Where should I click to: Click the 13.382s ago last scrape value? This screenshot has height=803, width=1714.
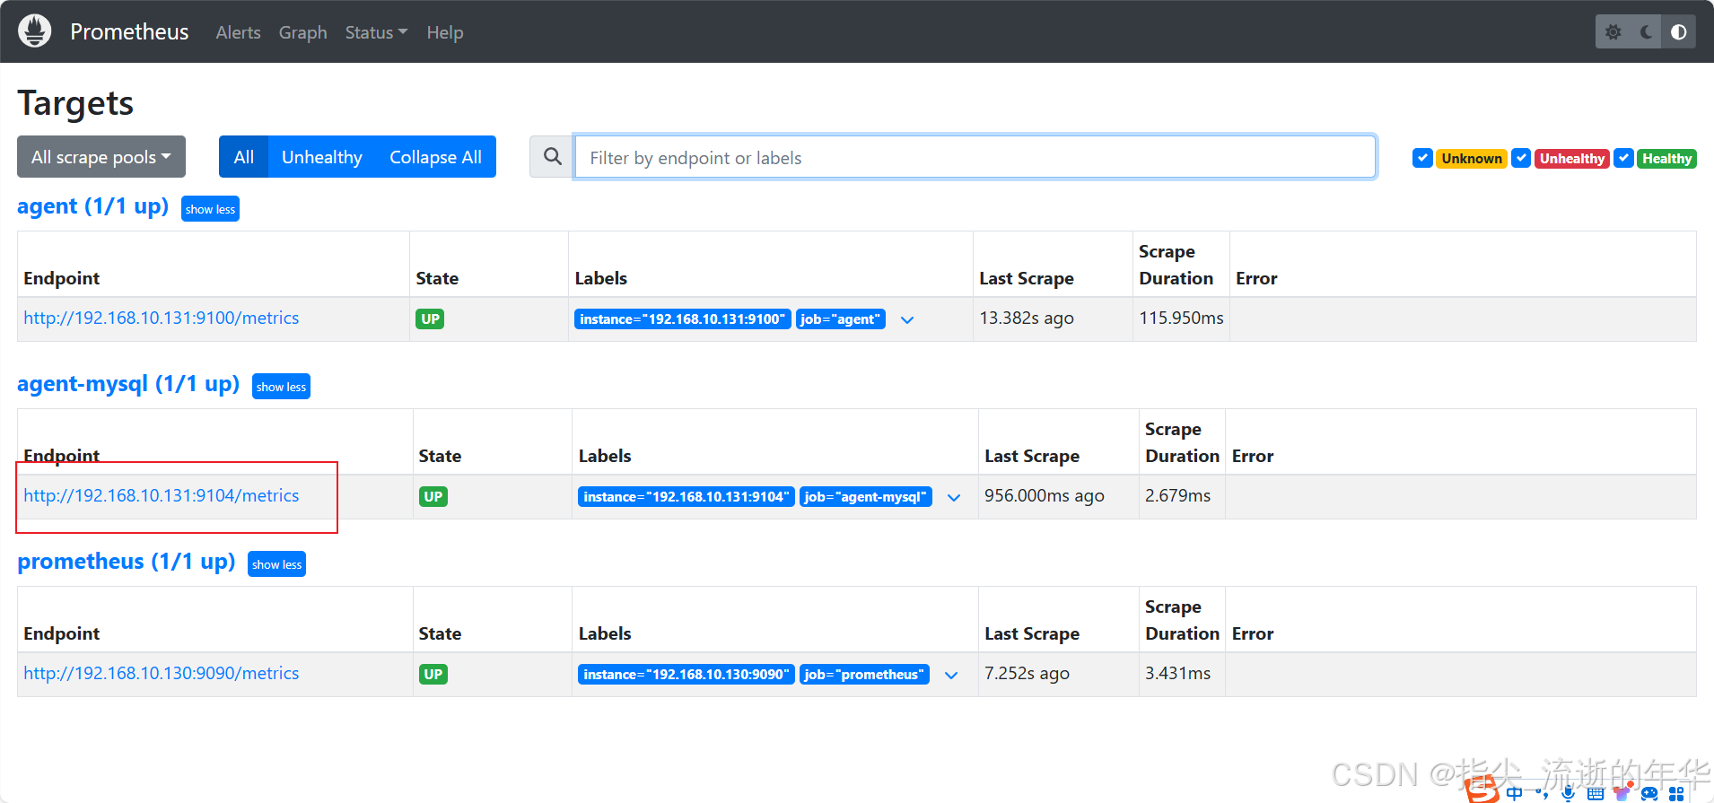pos(1027,319)
